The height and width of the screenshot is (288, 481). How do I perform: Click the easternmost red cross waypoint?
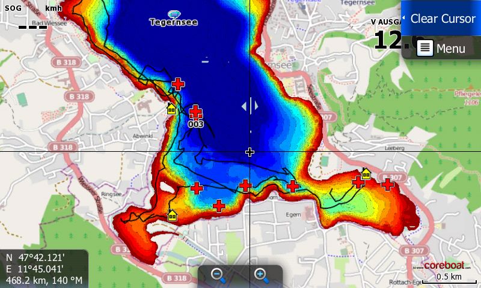388,184
